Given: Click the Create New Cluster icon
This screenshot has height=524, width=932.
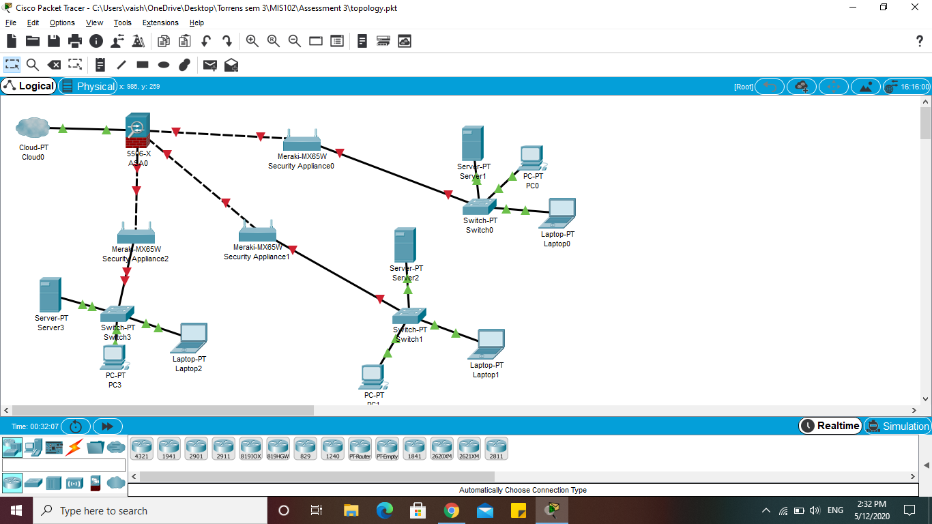Looking at the screenshot, I should (802, 87).
